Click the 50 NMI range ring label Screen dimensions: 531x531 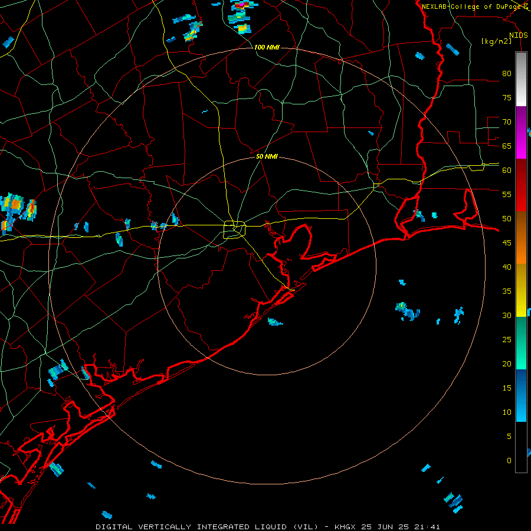click(x=267, y=156)
